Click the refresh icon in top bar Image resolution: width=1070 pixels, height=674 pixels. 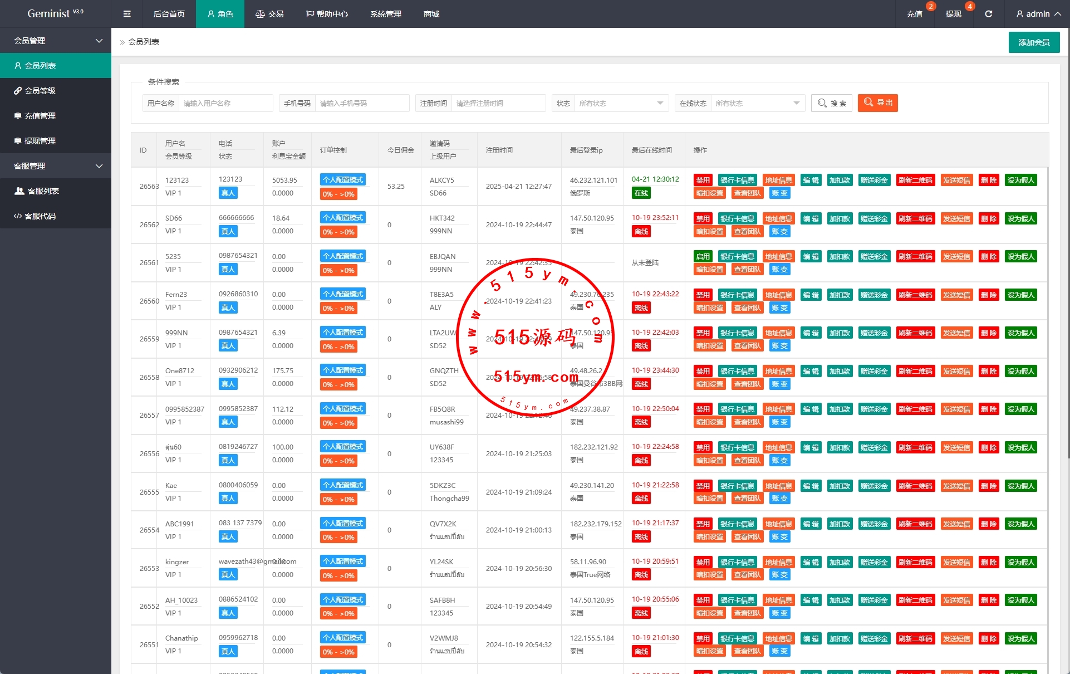click(x=988, y=14)
